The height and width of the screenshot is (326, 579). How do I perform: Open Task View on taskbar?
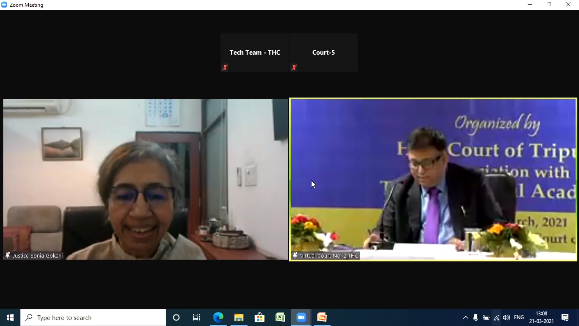(x=197, y=318)
